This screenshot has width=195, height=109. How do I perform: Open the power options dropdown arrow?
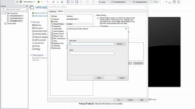point(42,2)
